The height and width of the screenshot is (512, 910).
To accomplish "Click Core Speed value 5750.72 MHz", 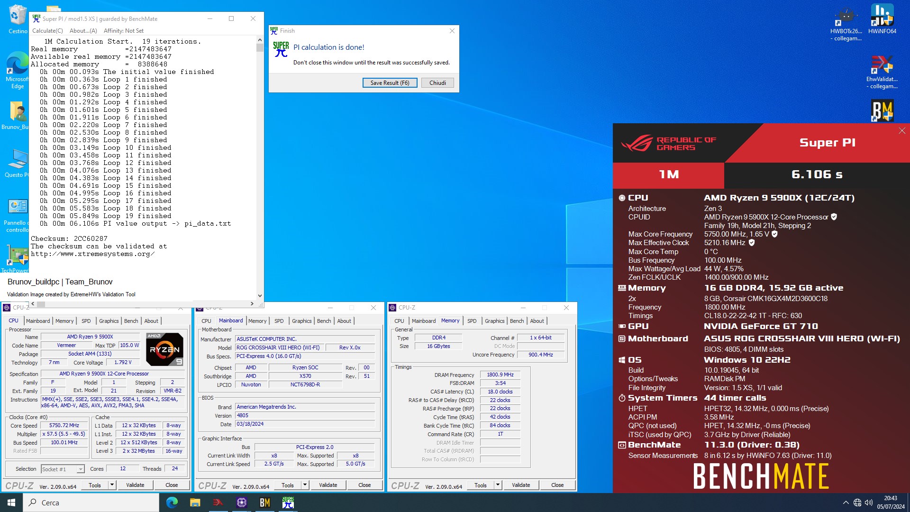I will point(64,425).
